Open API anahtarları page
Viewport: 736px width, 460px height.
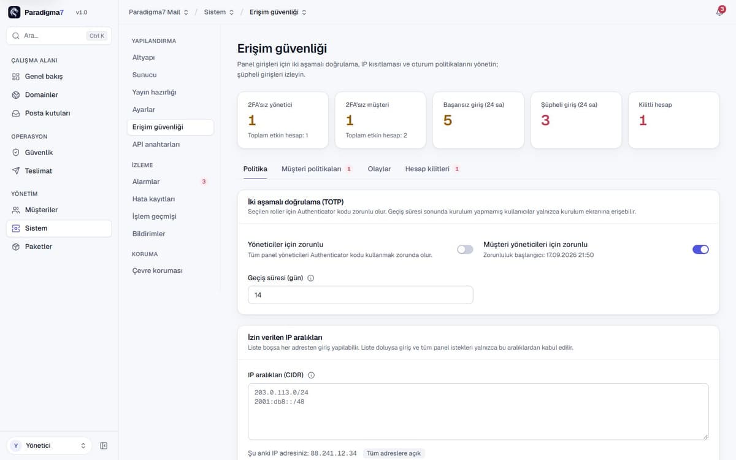171,144
